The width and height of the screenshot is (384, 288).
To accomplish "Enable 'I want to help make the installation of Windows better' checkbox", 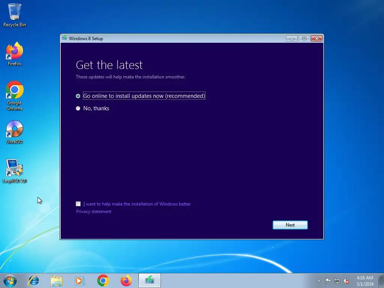I will pyautogui.click(x=78, y=204).
